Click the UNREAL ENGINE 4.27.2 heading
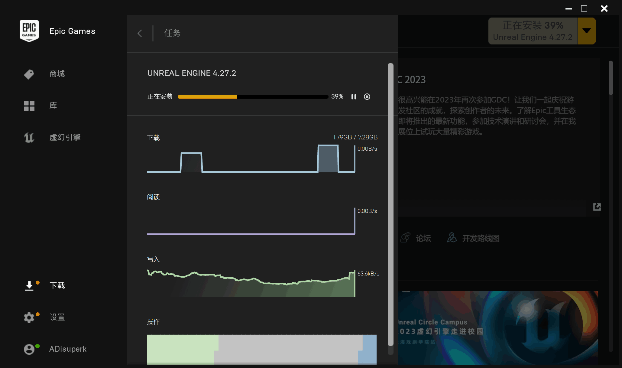This screenshot has height=368, width=622. [x=192, y=73]
